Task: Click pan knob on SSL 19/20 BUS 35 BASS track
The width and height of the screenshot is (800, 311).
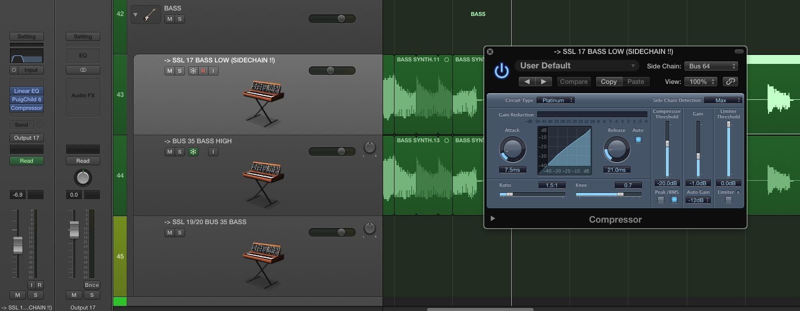Action: point(369,228)
